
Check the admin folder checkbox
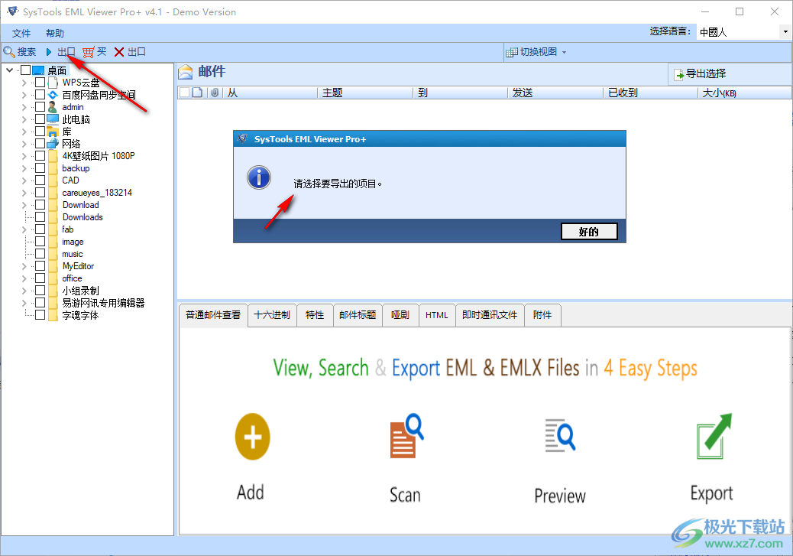[x=40, y=107]
